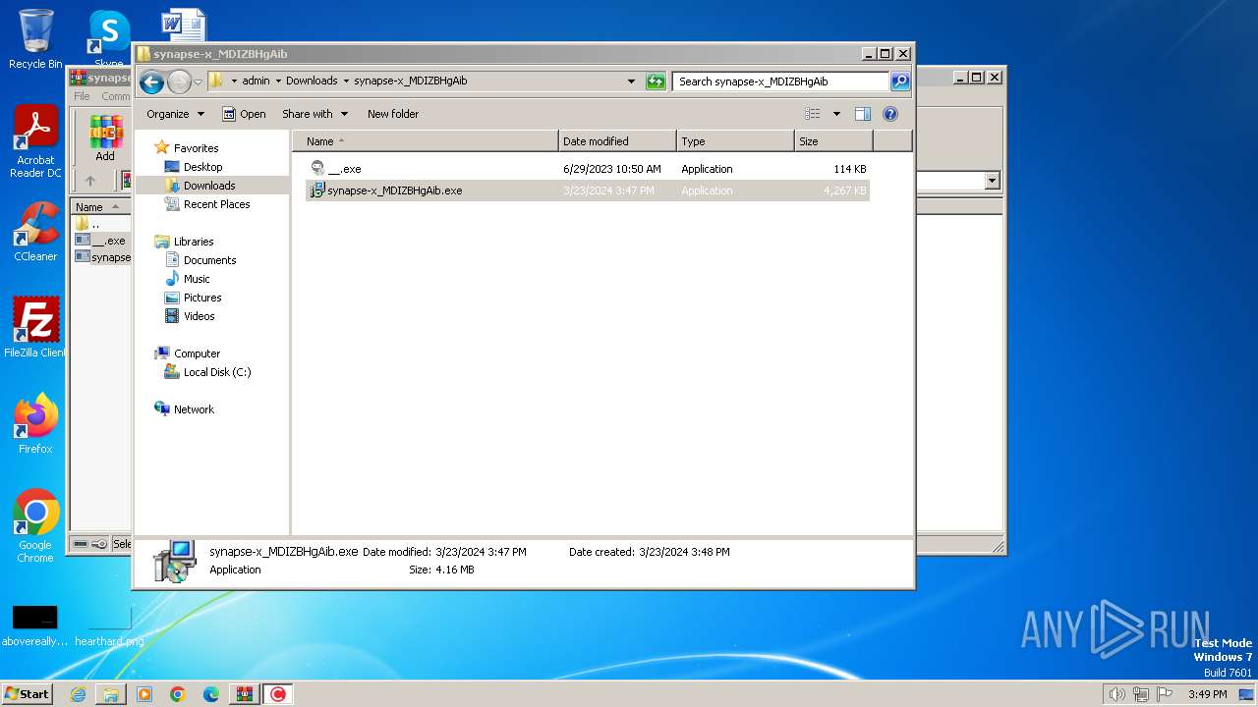
Task: Expand the arrow after admin breadcrumb
Action: pos(278,82)
